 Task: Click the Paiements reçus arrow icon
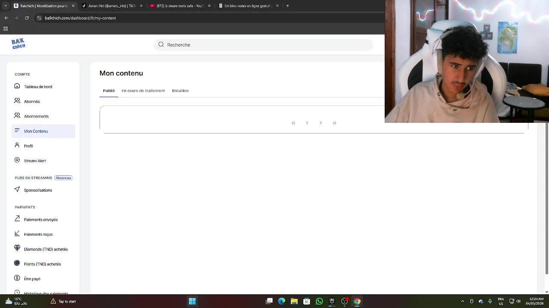click(x=17, y=234)
